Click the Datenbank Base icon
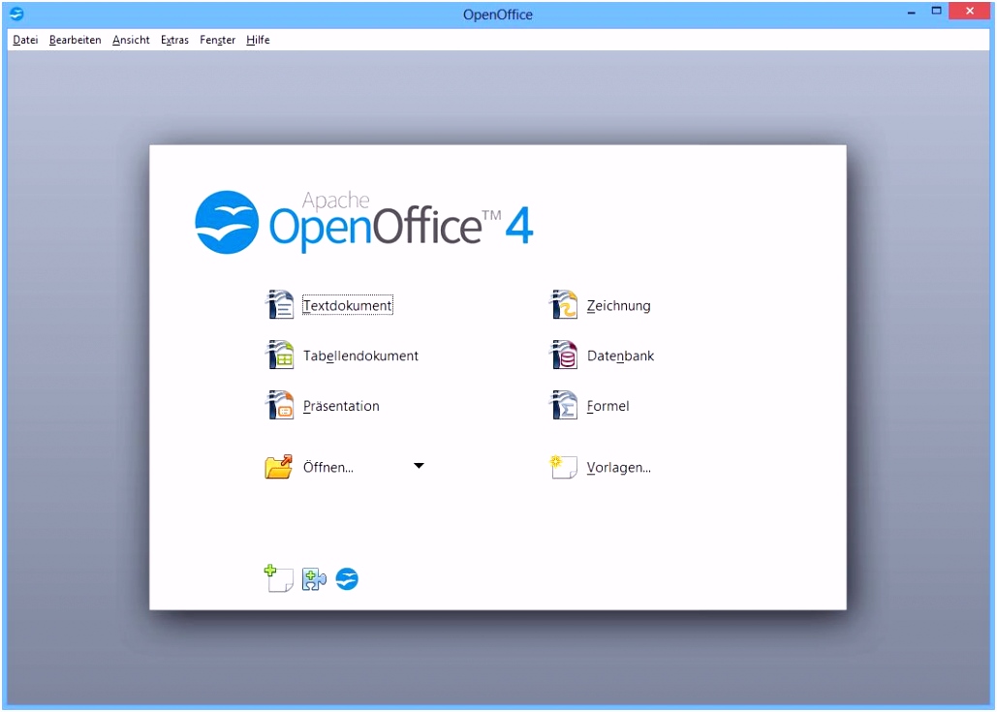The width and height of the screenshot is (997, 712). pos(563,355)
